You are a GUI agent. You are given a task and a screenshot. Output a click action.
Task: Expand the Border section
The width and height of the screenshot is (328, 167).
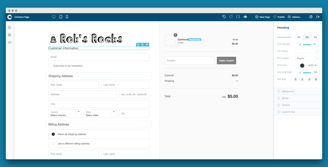(x=298, y=98)
